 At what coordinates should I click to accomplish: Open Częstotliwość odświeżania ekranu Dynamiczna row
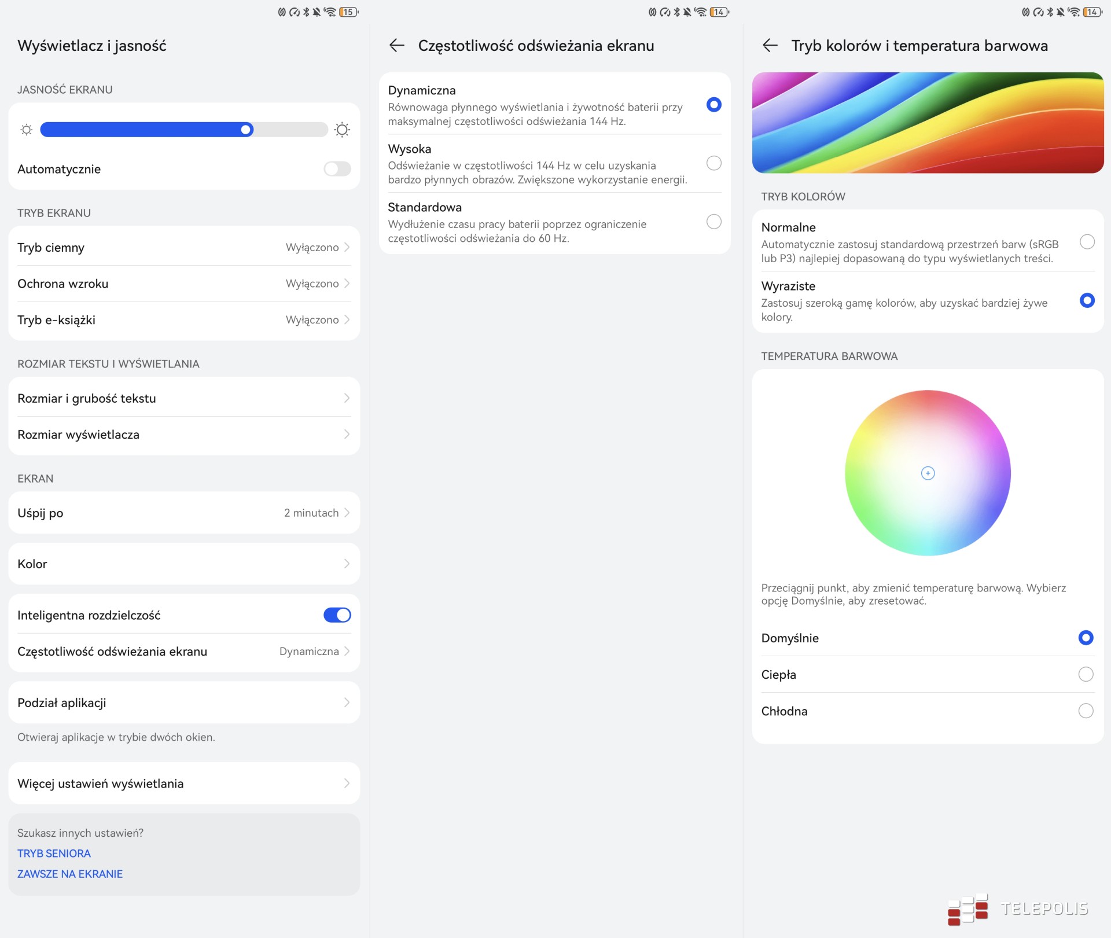pos(184,652)
